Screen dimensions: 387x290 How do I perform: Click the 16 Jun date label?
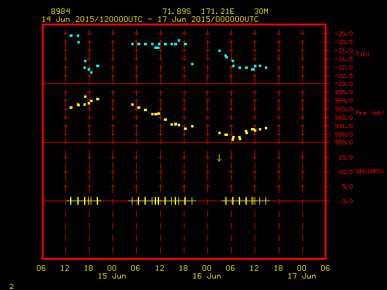pos(207,276)
